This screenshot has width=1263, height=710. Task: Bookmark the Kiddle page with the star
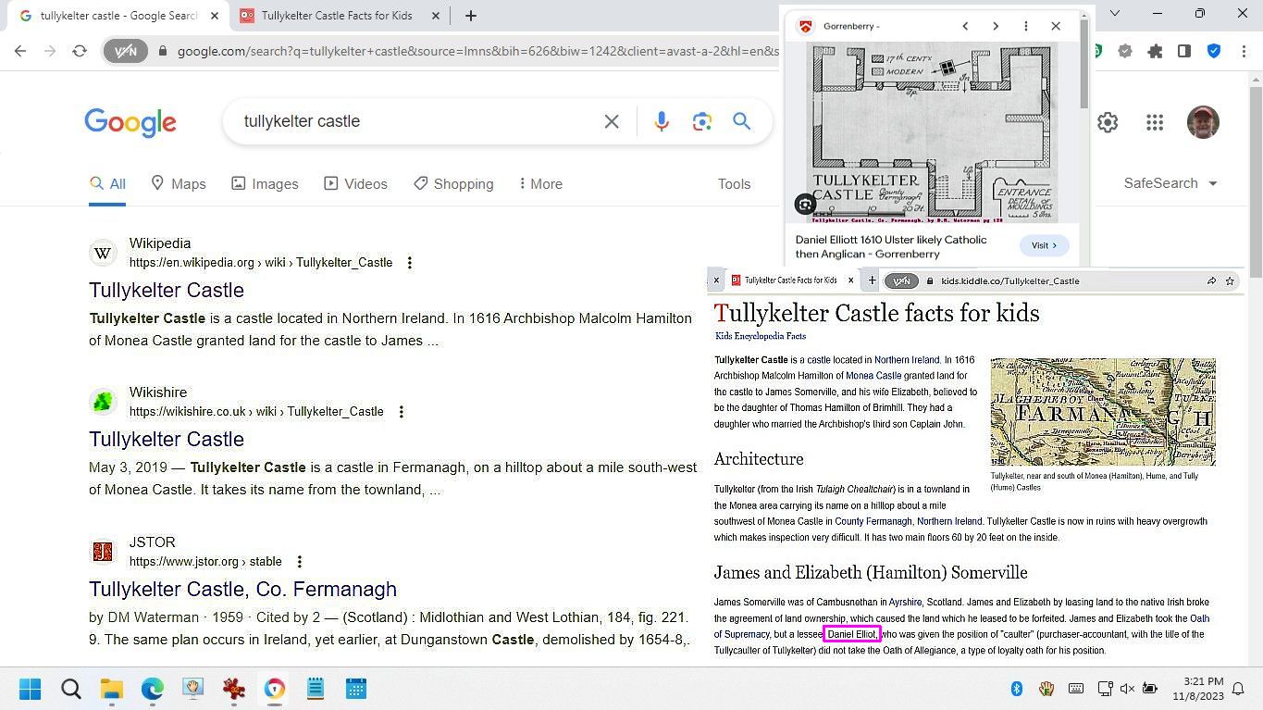pos(1230,280)
